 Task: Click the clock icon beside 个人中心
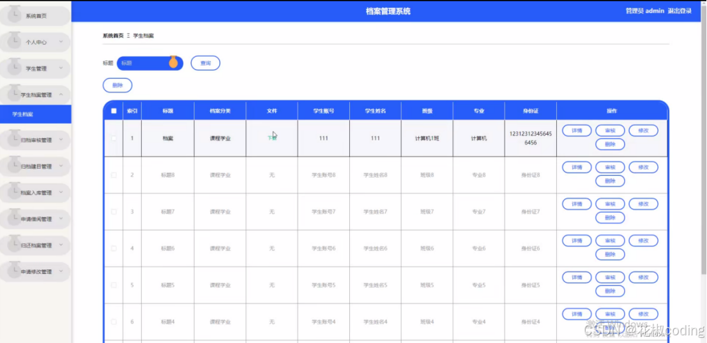pyautogui.click(x=15, y=40)
